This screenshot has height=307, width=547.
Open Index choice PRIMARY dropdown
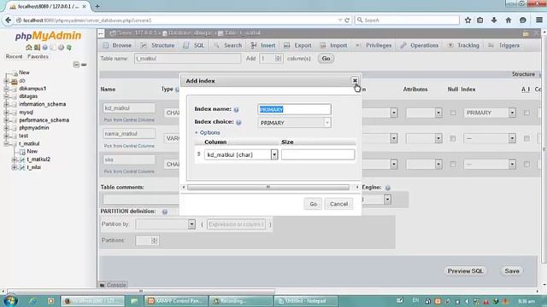294,123
